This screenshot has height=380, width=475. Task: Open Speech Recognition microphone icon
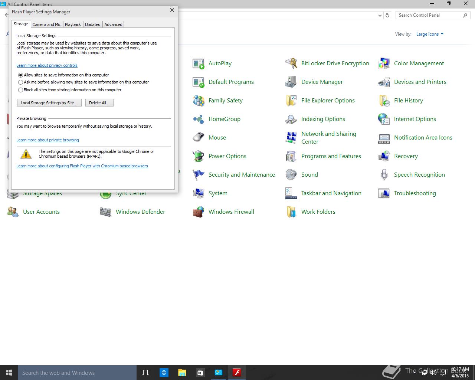[384, 175]
